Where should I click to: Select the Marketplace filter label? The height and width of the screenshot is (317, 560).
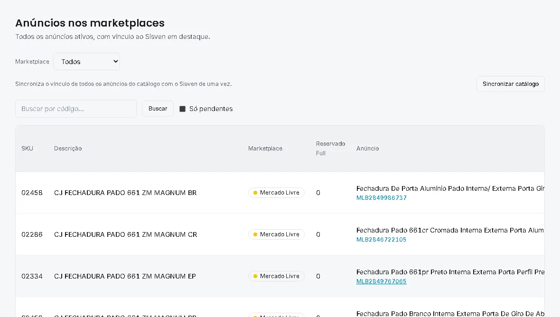tap(32, 62)
